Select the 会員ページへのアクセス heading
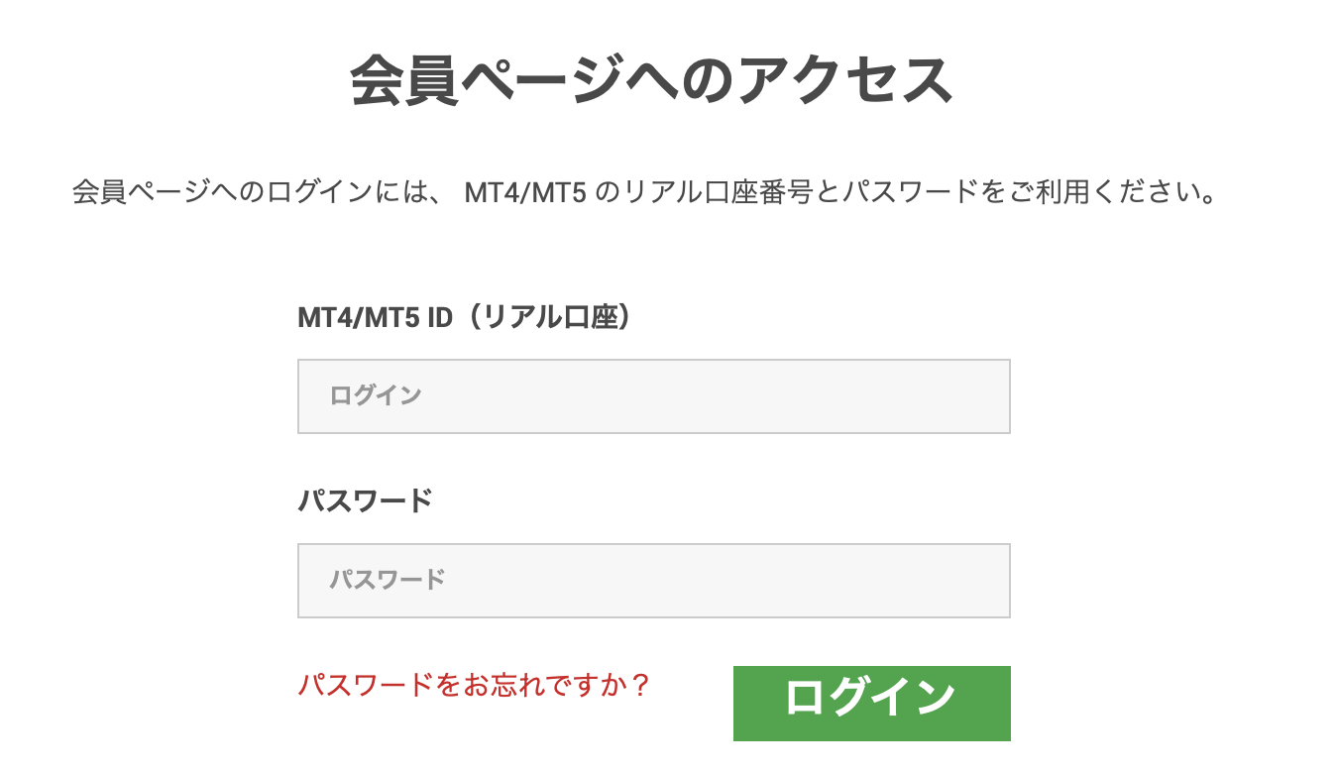This screenshot has height=773, width=1336. click(x=654, y=72)
